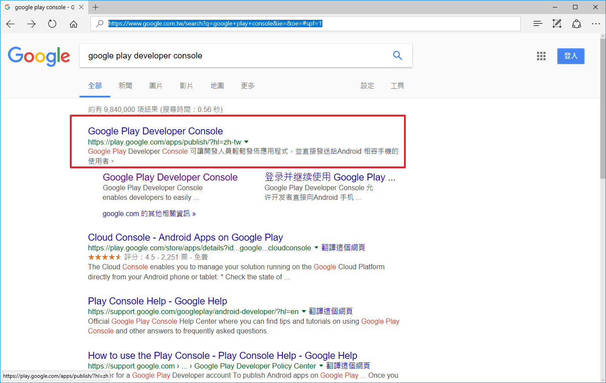Open the first Google Play Developer Console result
Image resolution: width=606 pixels, height=383 pixels.
coord(155,131)
